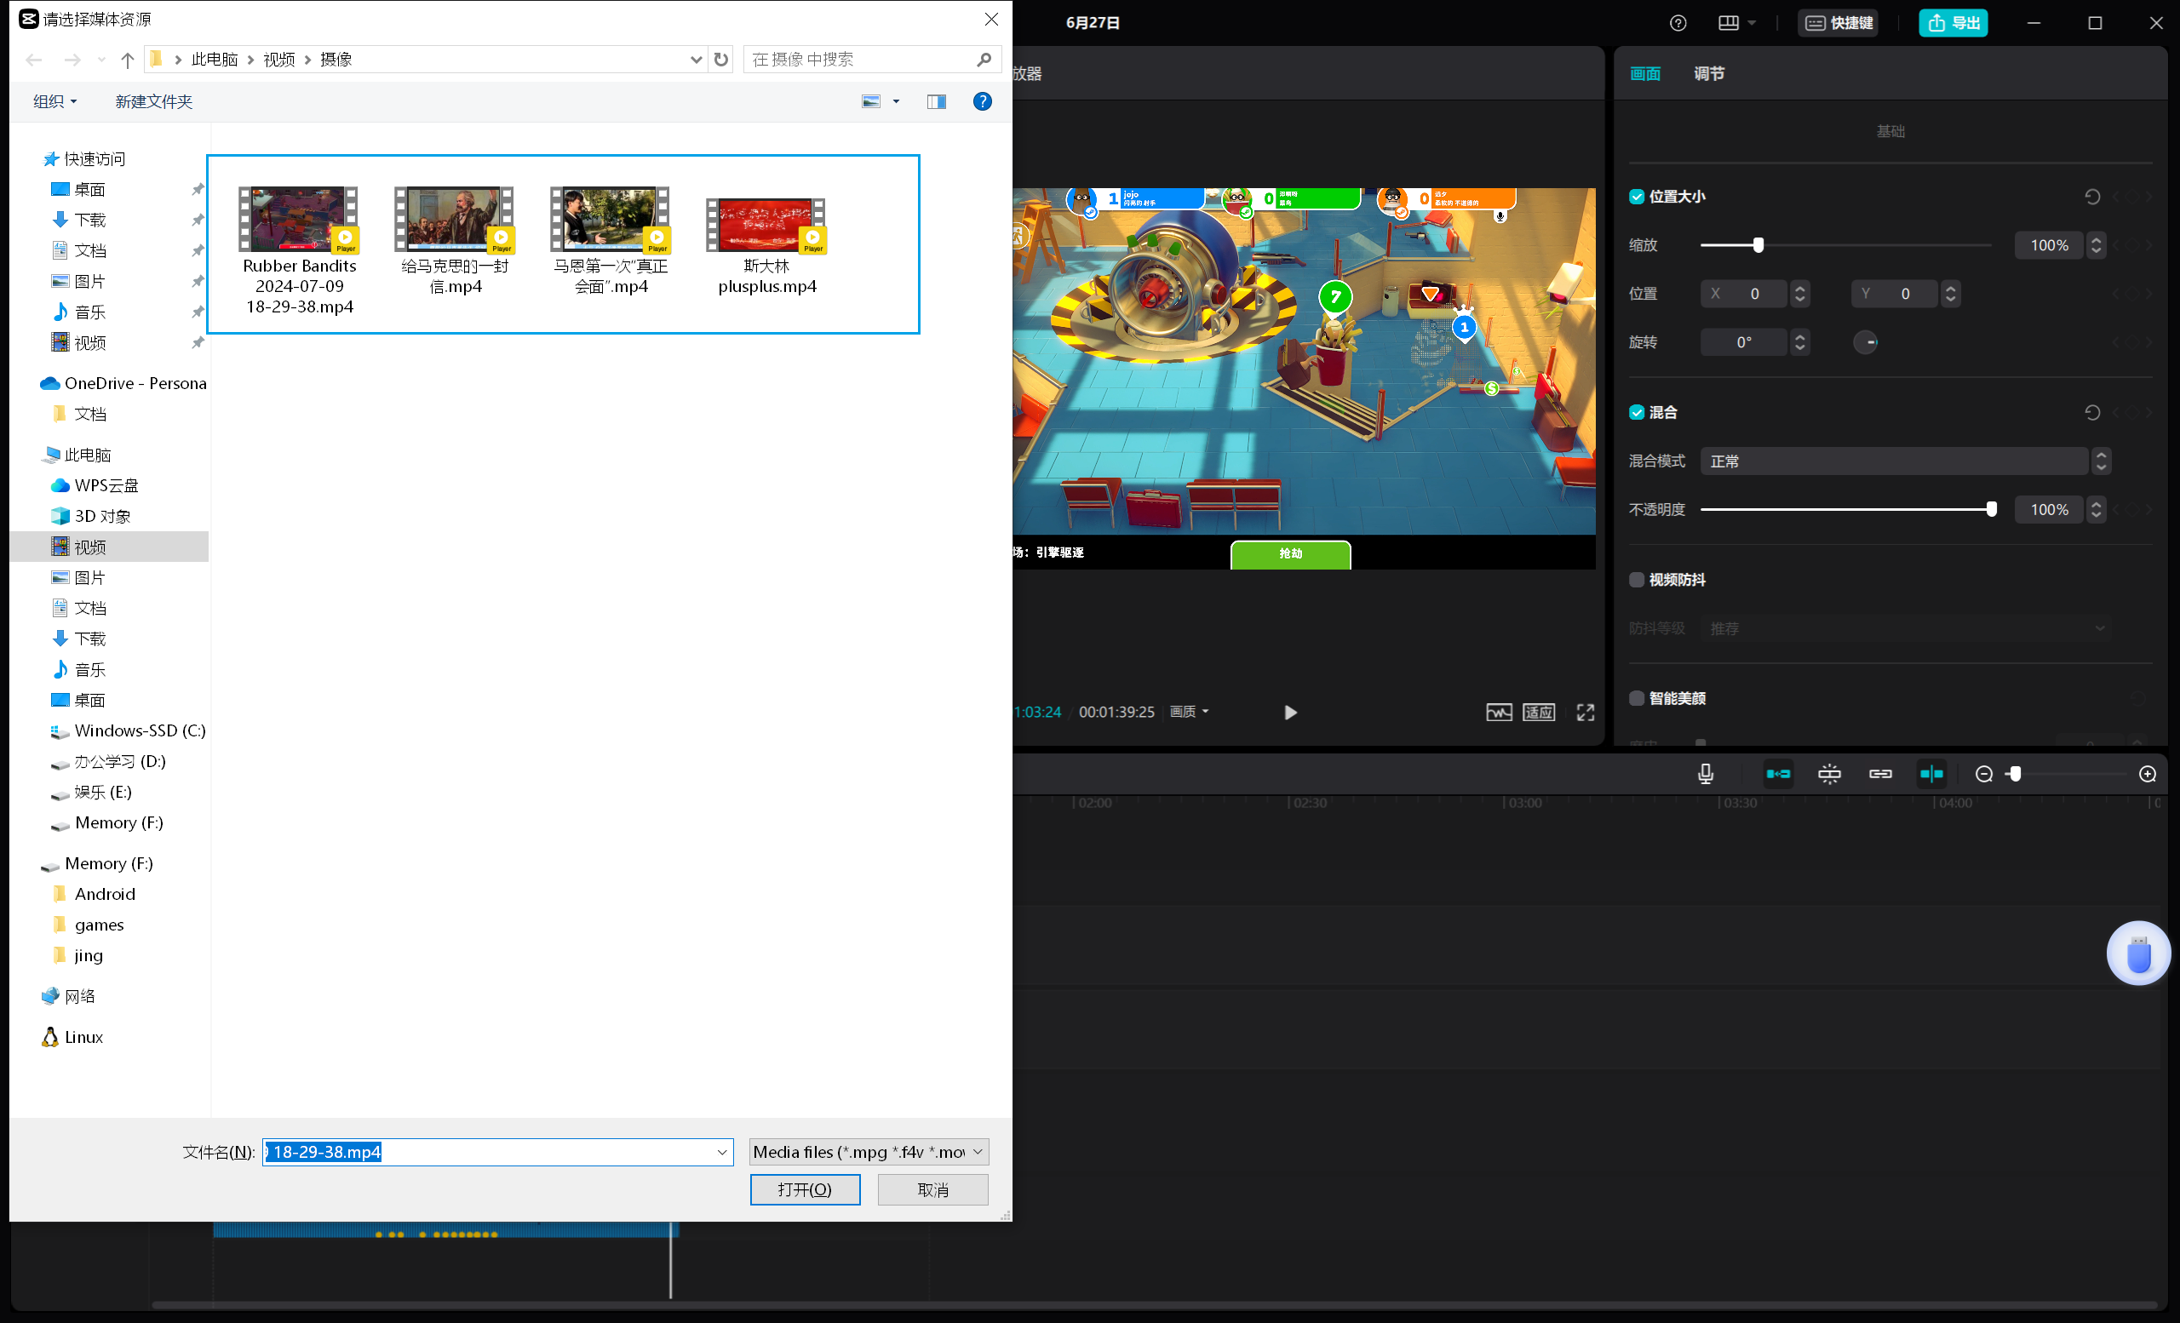Open the help question mark icon in CapCut title bar
The width and height of the screenshot is (2180, 1323).
point(1678,23)
